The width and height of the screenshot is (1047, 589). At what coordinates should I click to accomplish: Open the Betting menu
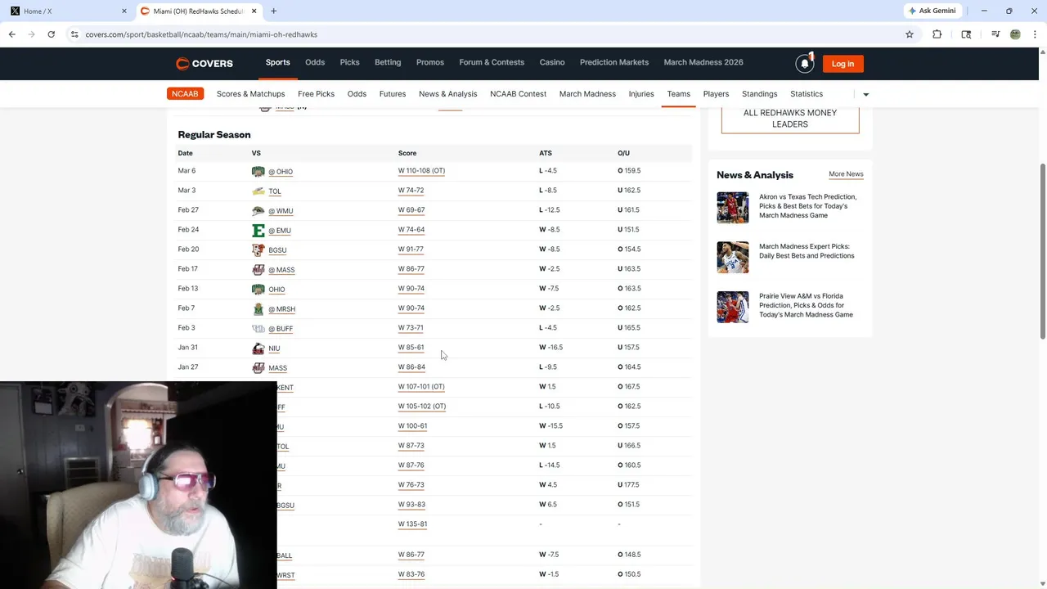click(388, 62)
